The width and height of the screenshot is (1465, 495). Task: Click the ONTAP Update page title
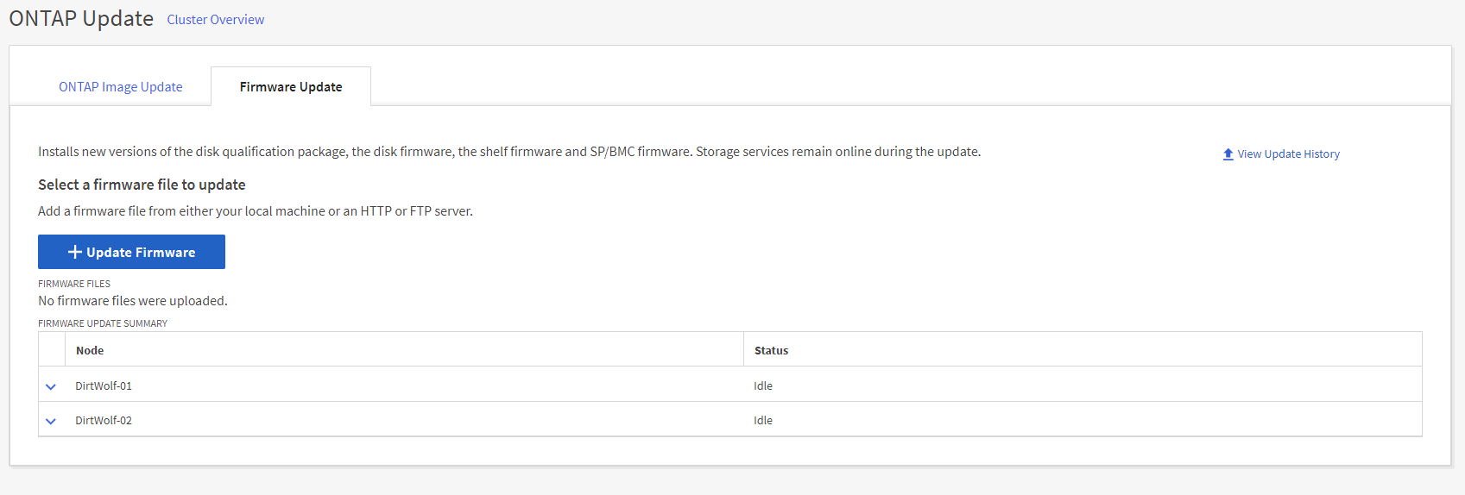pyautogui.click(x=81, y=19)
